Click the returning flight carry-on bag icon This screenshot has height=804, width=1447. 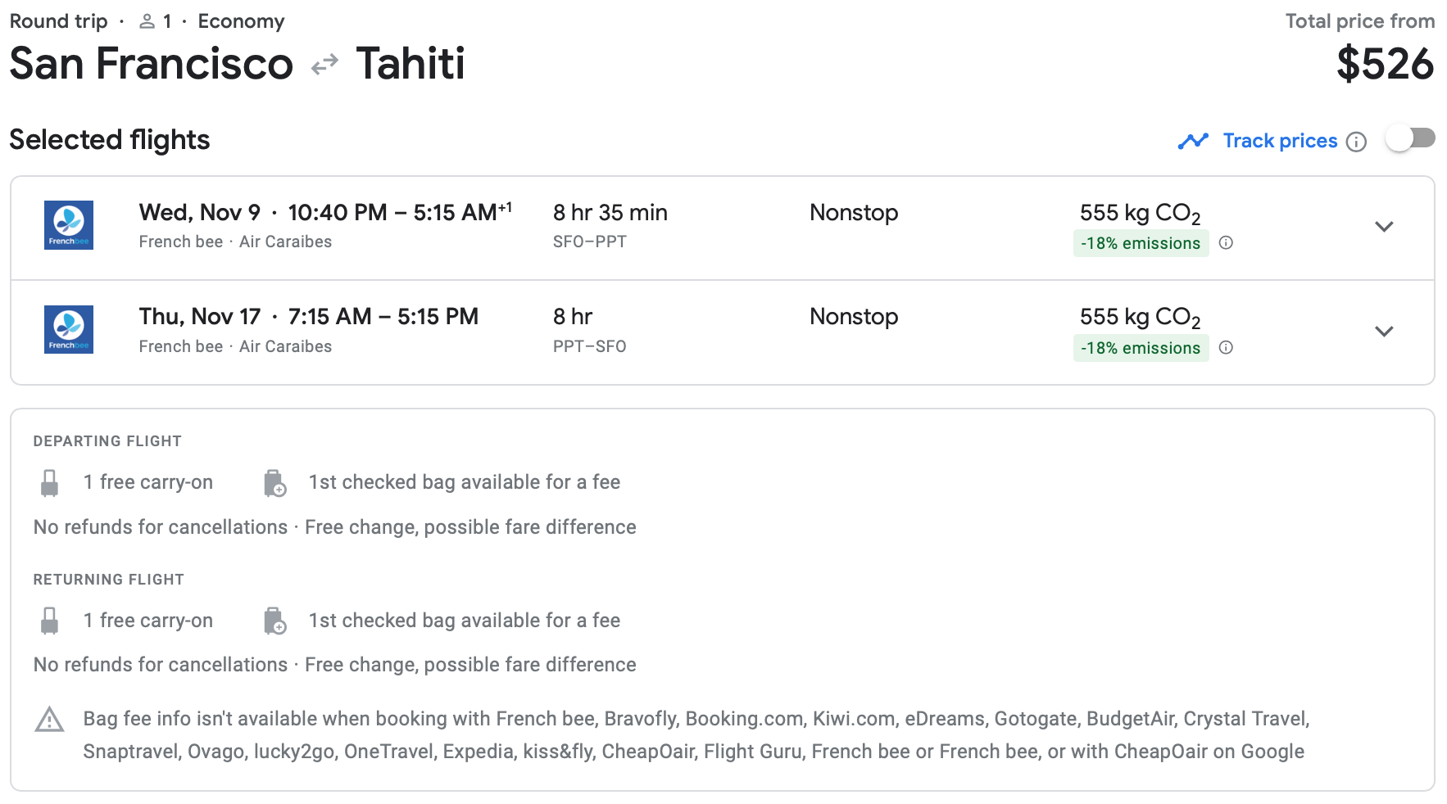(50, 621)
